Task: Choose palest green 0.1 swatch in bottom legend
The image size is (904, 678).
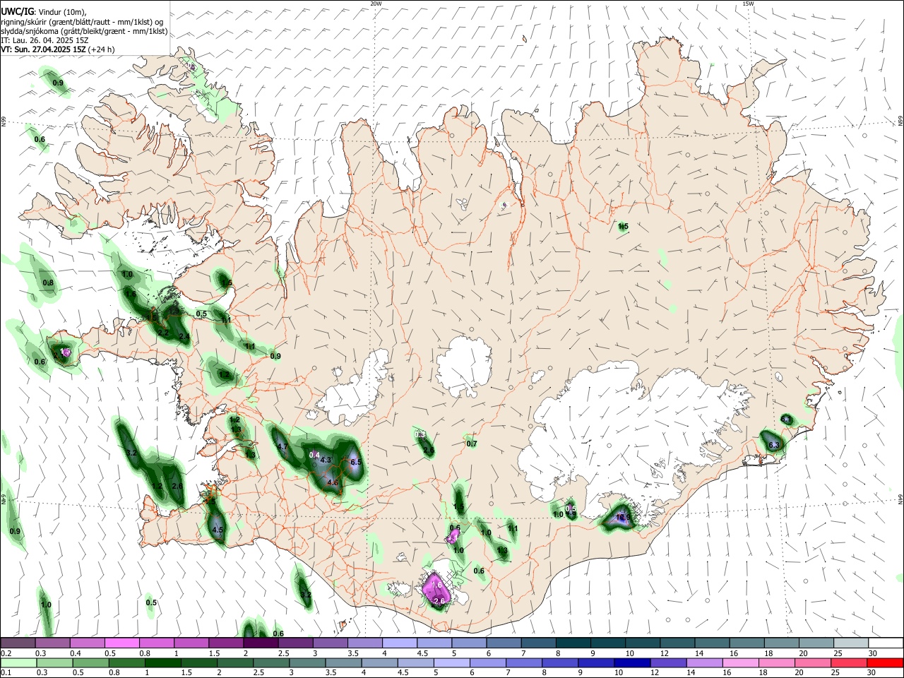Action: point(18,662)
